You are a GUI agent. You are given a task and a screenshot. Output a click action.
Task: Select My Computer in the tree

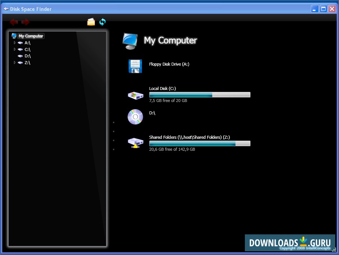[x=31, y=36]
